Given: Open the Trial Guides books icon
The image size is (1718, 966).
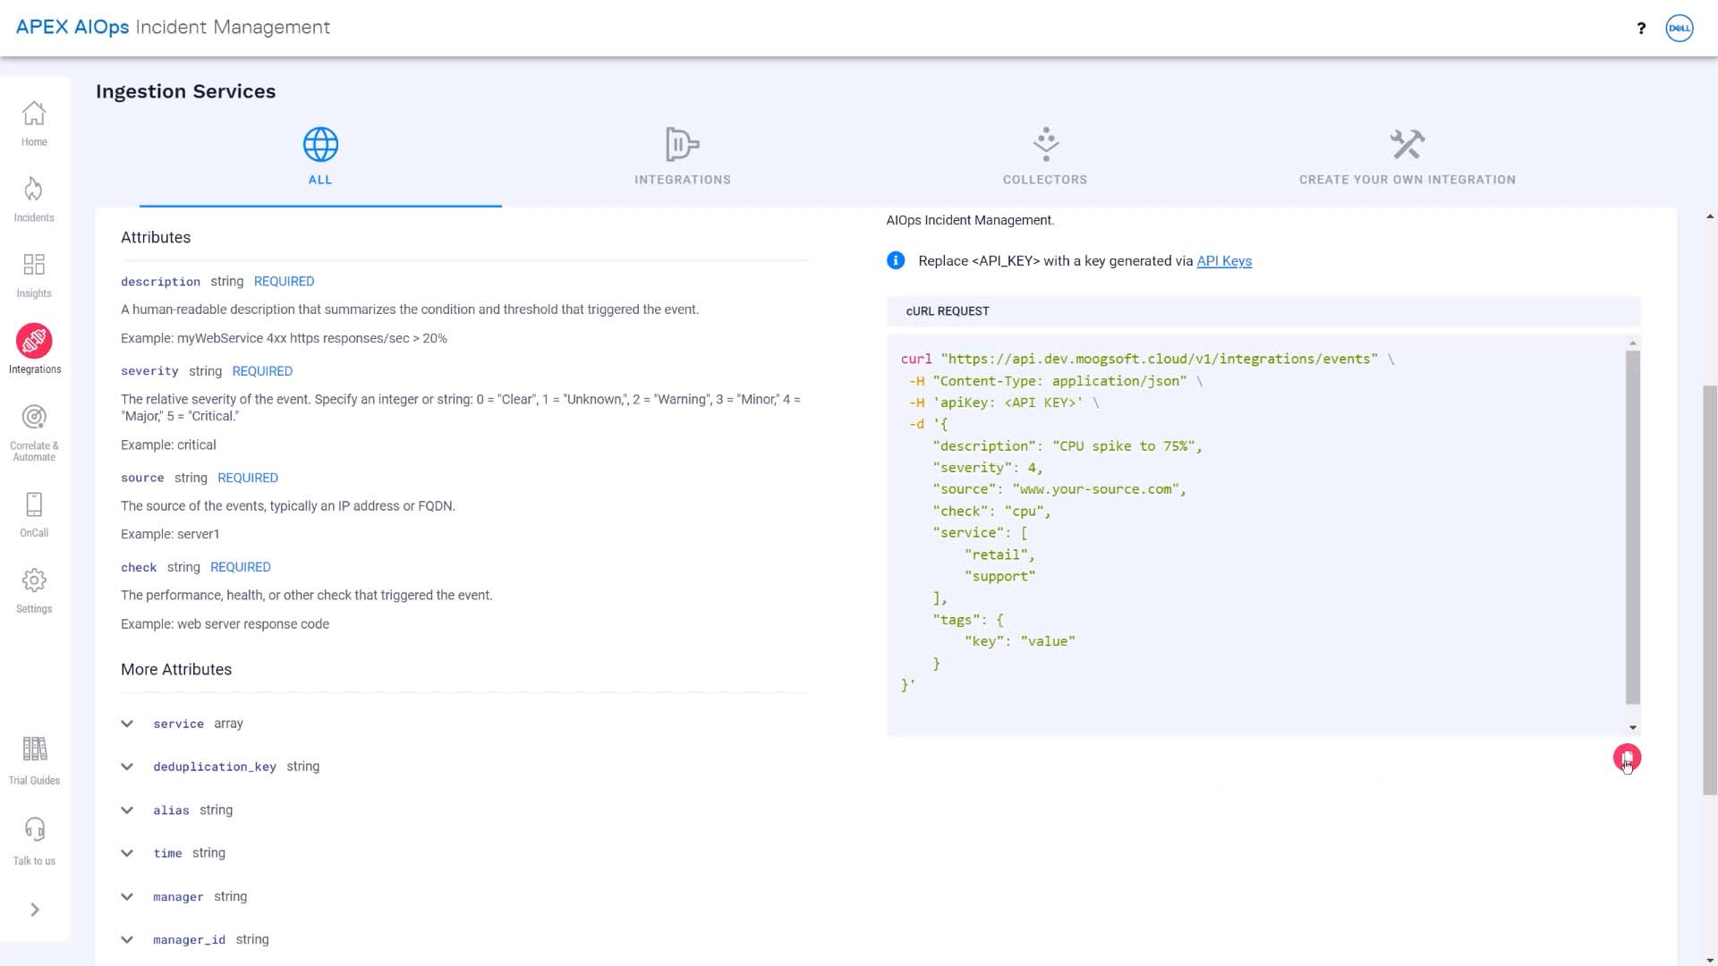Looking at the screenshot, I should click(34, 749).
